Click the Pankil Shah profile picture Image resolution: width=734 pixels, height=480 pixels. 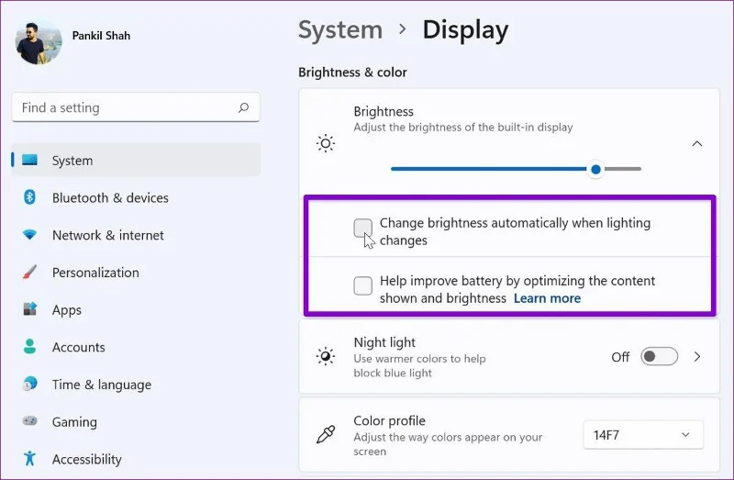coord(39,41)
